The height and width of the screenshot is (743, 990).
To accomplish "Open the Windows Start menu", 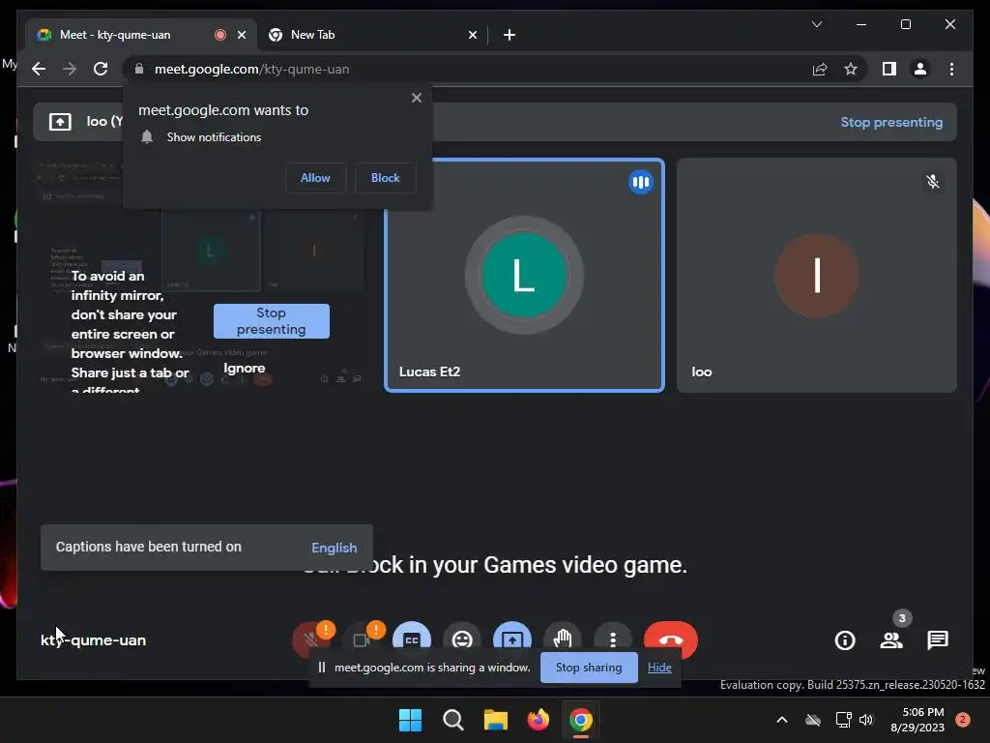I will [x=410, y=720].
